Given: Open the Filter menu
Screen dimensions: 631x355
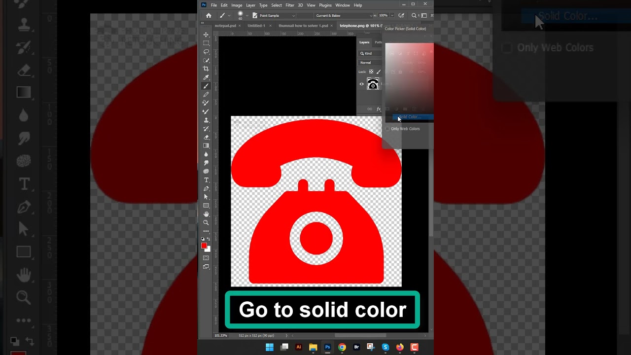Looking at the screenshot, I should tap(290, 5).
